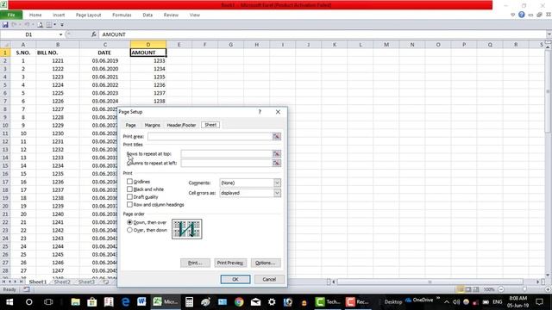The image size is (552, 310).
Task: Confirm Page Setup with OK
Action: click(235, 279)
